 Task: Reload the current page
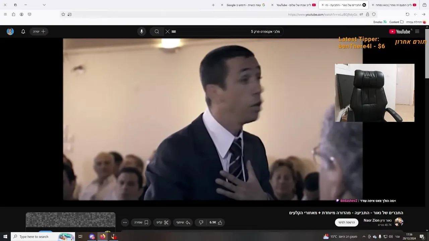coord(408,14)
